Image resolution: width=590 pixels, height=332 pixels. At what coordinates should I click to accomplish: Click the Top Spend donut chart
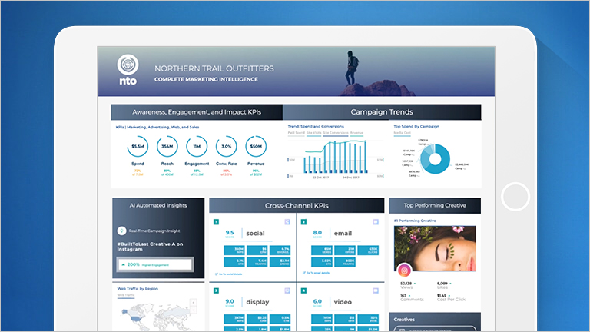pos(435,159)
